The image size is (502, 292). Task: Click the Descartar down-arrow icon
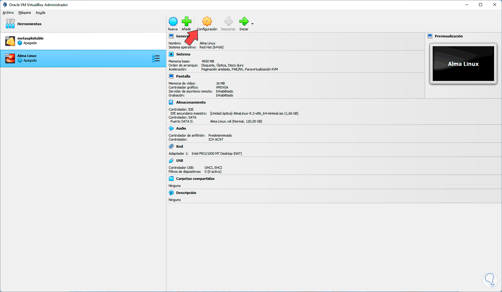point(228,21)
